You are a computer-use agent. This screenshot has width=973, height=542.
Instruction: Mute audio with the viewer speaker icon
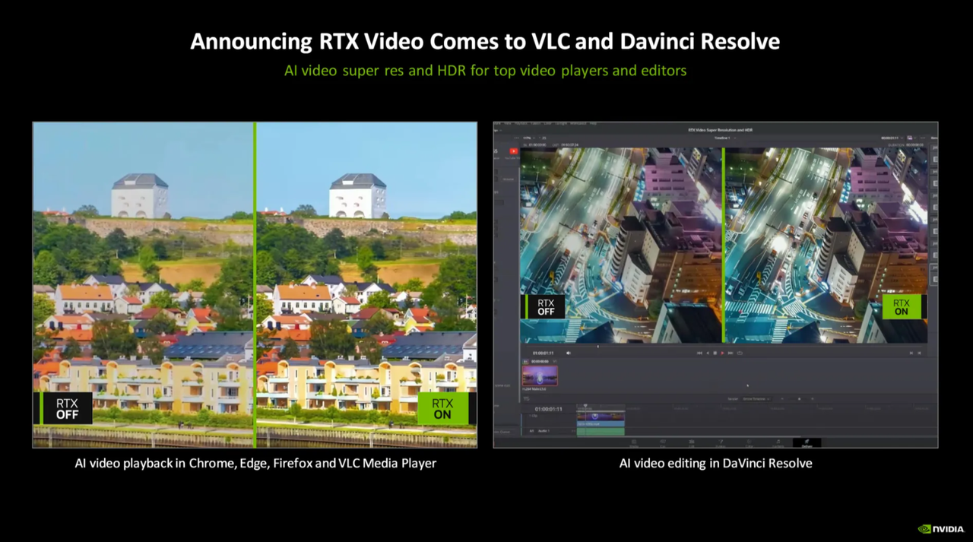pos(569,353)
